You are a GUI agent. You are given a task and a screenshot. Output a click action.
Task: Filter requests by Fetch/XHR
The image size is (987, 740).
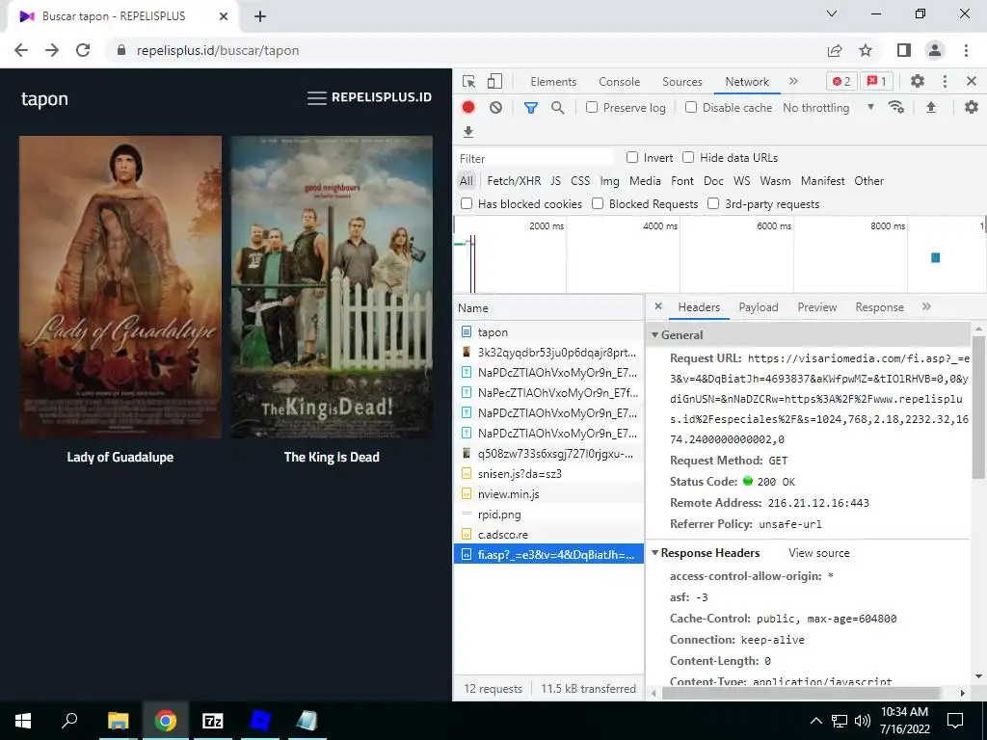click(x=514, y=181)
